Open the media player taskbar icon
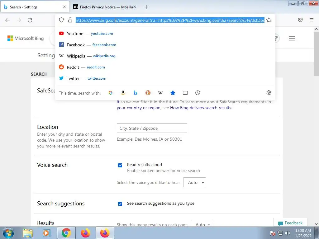The height and width of the screenshot is (239, 319). (x=46, y=233)
